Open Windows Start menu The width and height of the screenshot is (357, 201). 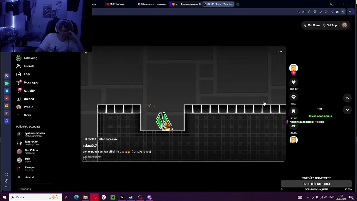[4, 197]
